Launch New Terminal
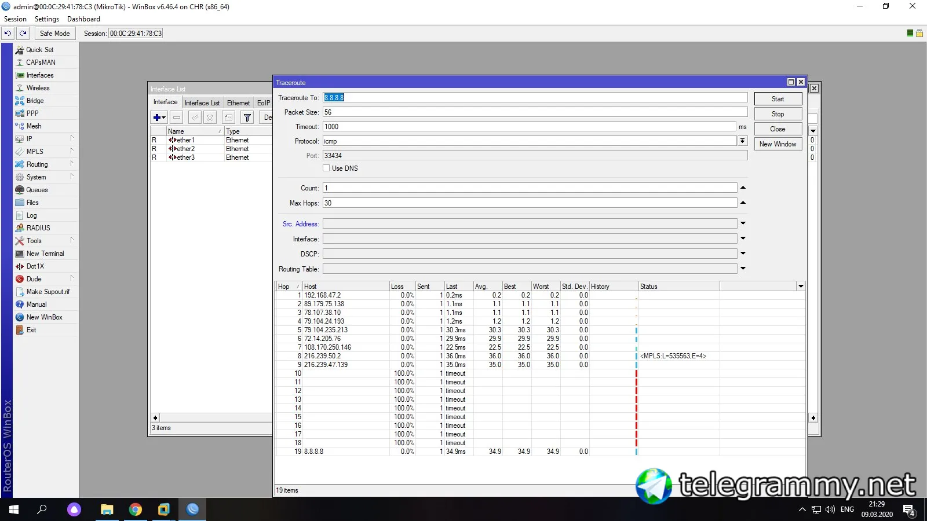Viewport: 927px width, 521px height. 46,254
